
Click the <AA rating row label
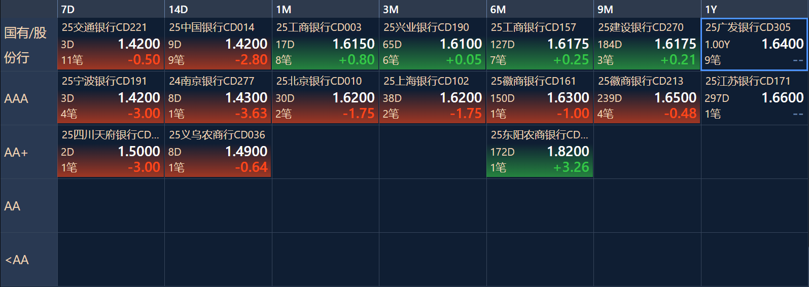tap(28, 260)
